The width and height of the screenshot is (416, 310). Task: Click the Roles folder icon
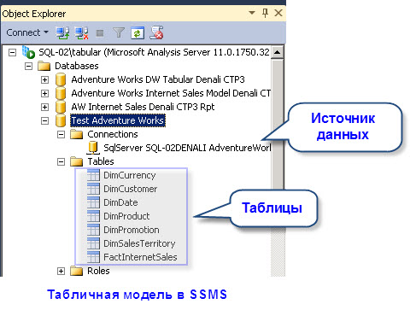[77, 271]
